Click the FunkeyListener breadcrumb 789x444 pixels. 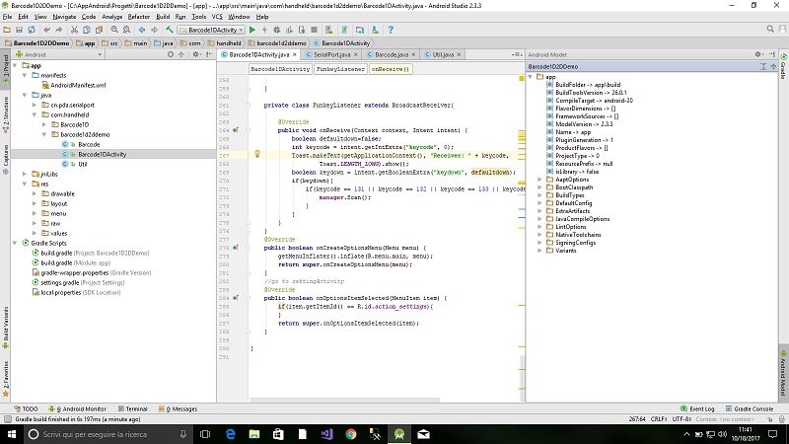[x=340, y=69]
